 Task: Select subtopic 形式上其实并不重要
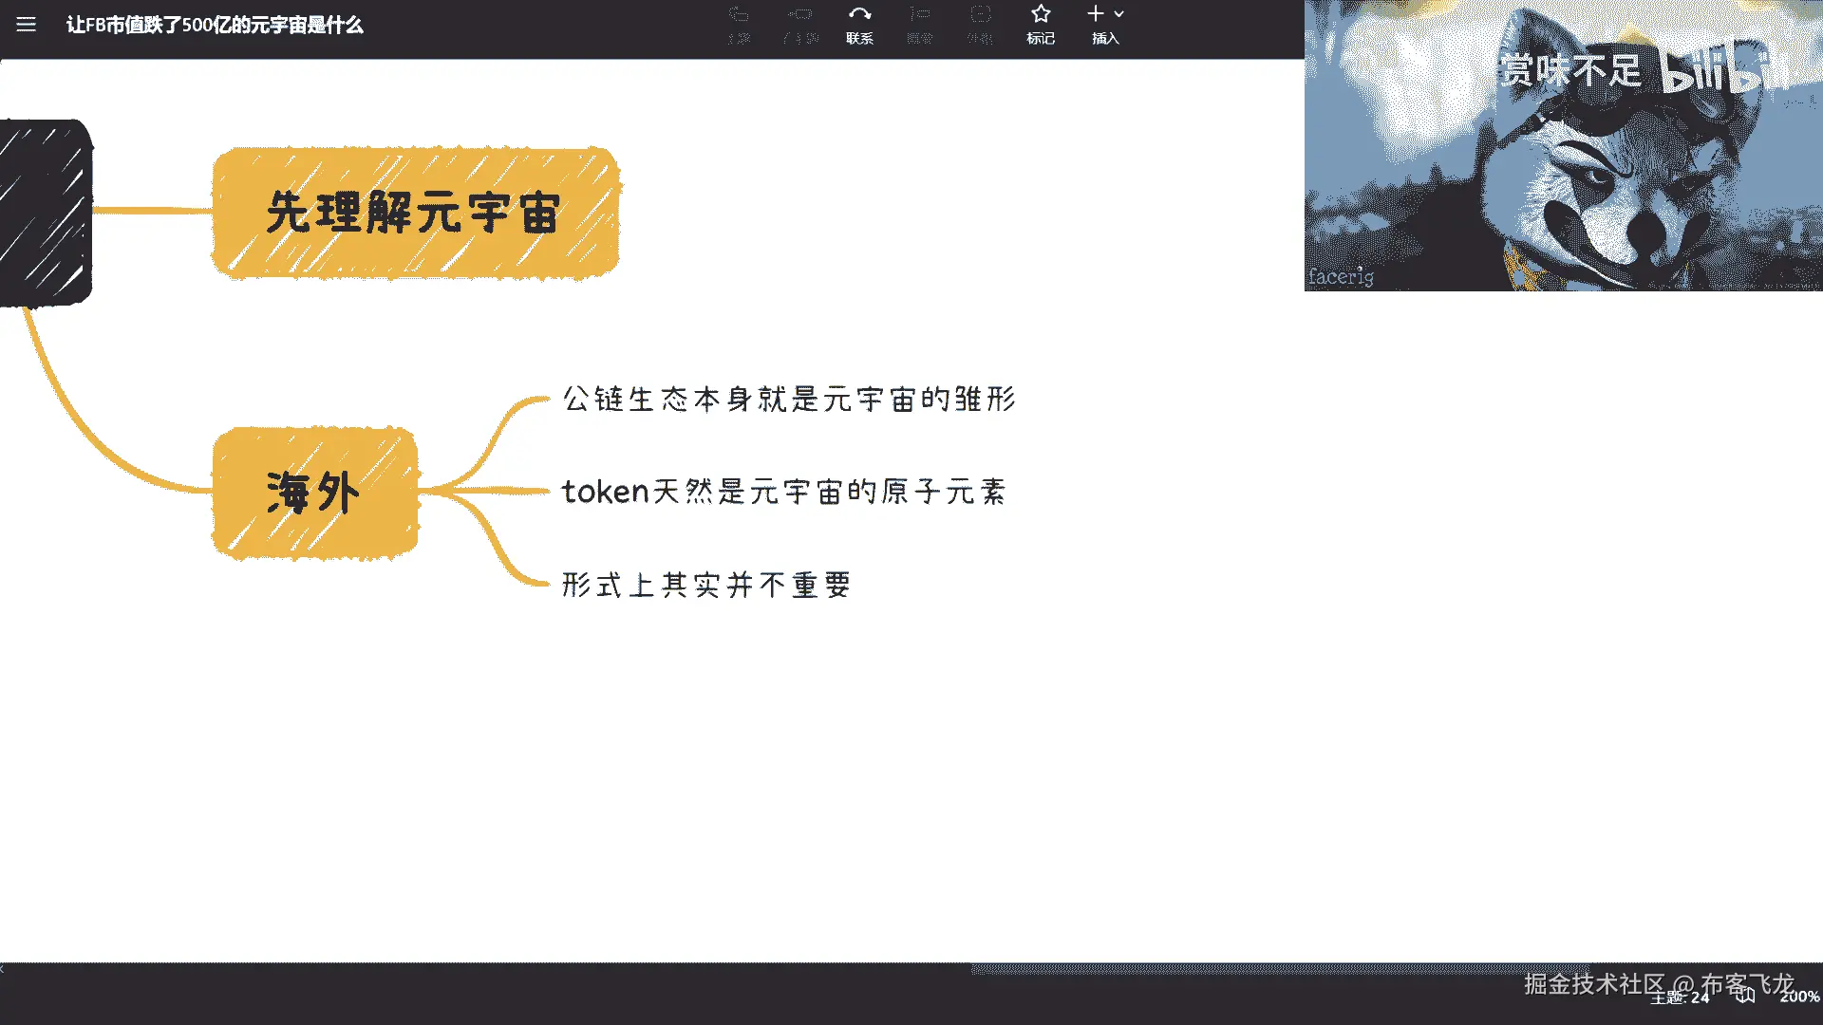click(x=705, y=585)
